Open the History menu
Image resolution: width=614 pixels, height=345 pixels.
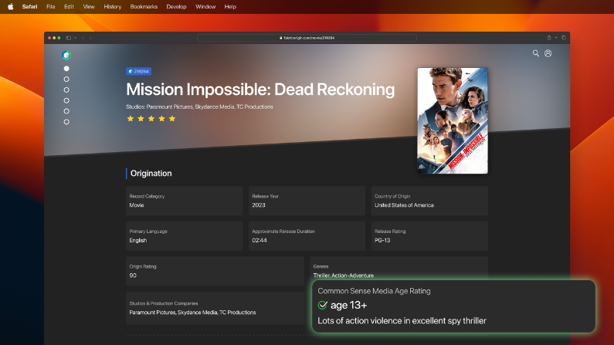tap(113, 7)
